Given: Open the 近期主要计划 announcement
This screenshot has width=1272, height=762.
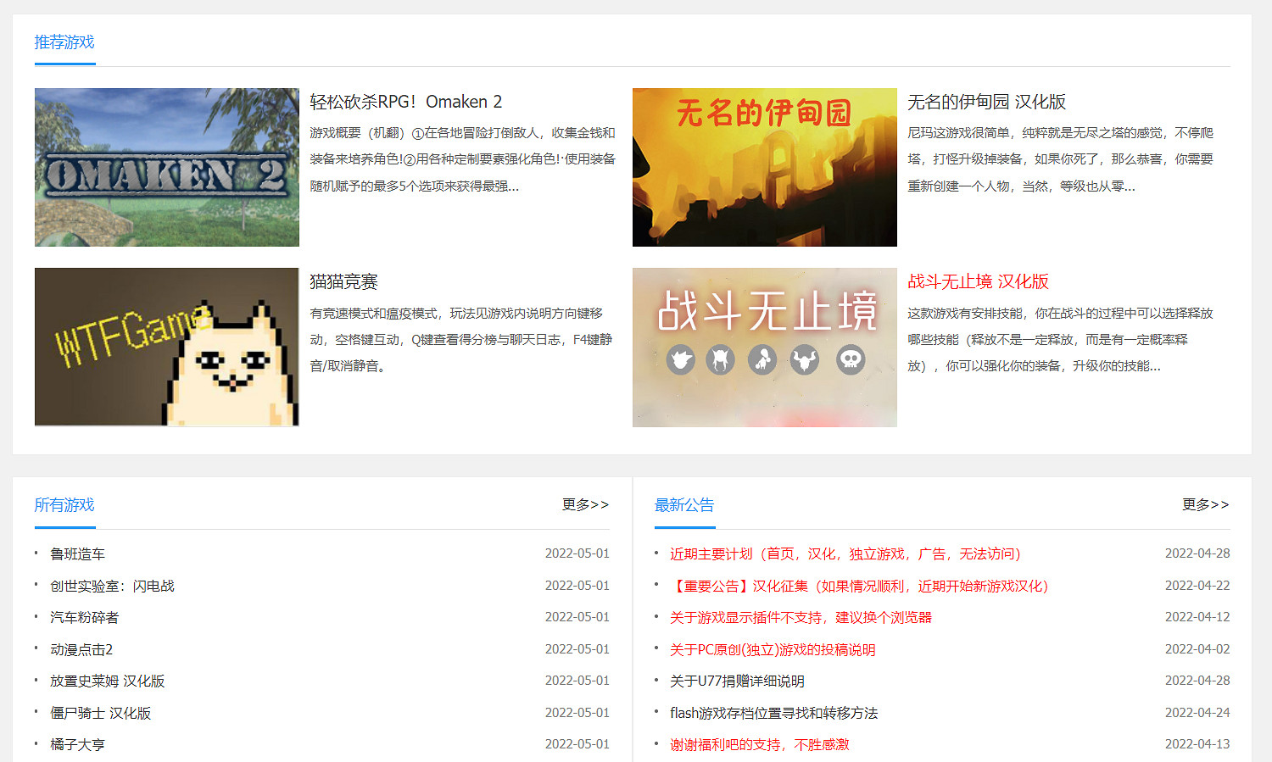Looking at the screenshot, I should pyautogui.click(x=845, y=553).
